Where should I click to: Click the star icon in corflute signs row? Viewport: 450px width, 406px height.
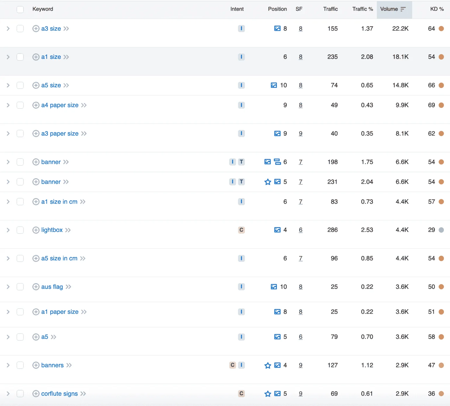click(267, 394)
